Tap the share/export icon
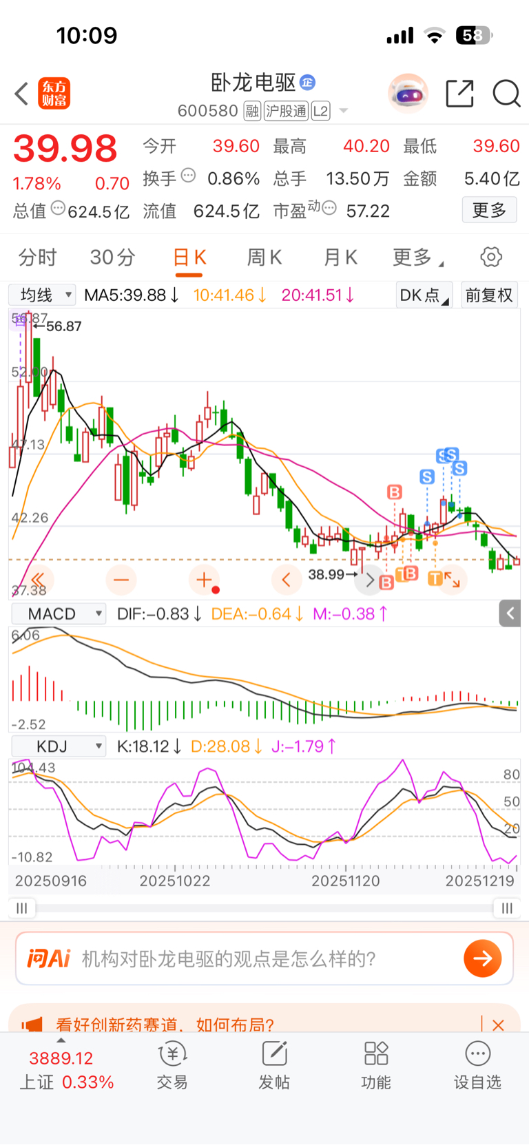The height and width of the screenshot is (1145, 529). pos(459,93)
